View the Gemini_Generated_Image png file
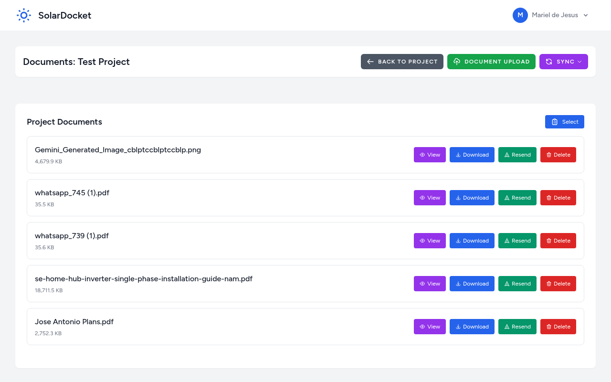Viewport: 611px width, 382px height. pos(430,155)
